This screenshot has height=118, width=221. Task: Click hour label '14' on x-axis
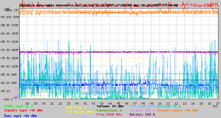click(193, 103)
